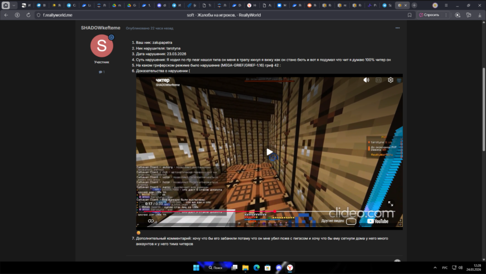The height and width of the screenshot is (274, 486).
Task: Open the SHADOWkefteme avatar circle
Action: pyautogui.click(x=102, y=46)
